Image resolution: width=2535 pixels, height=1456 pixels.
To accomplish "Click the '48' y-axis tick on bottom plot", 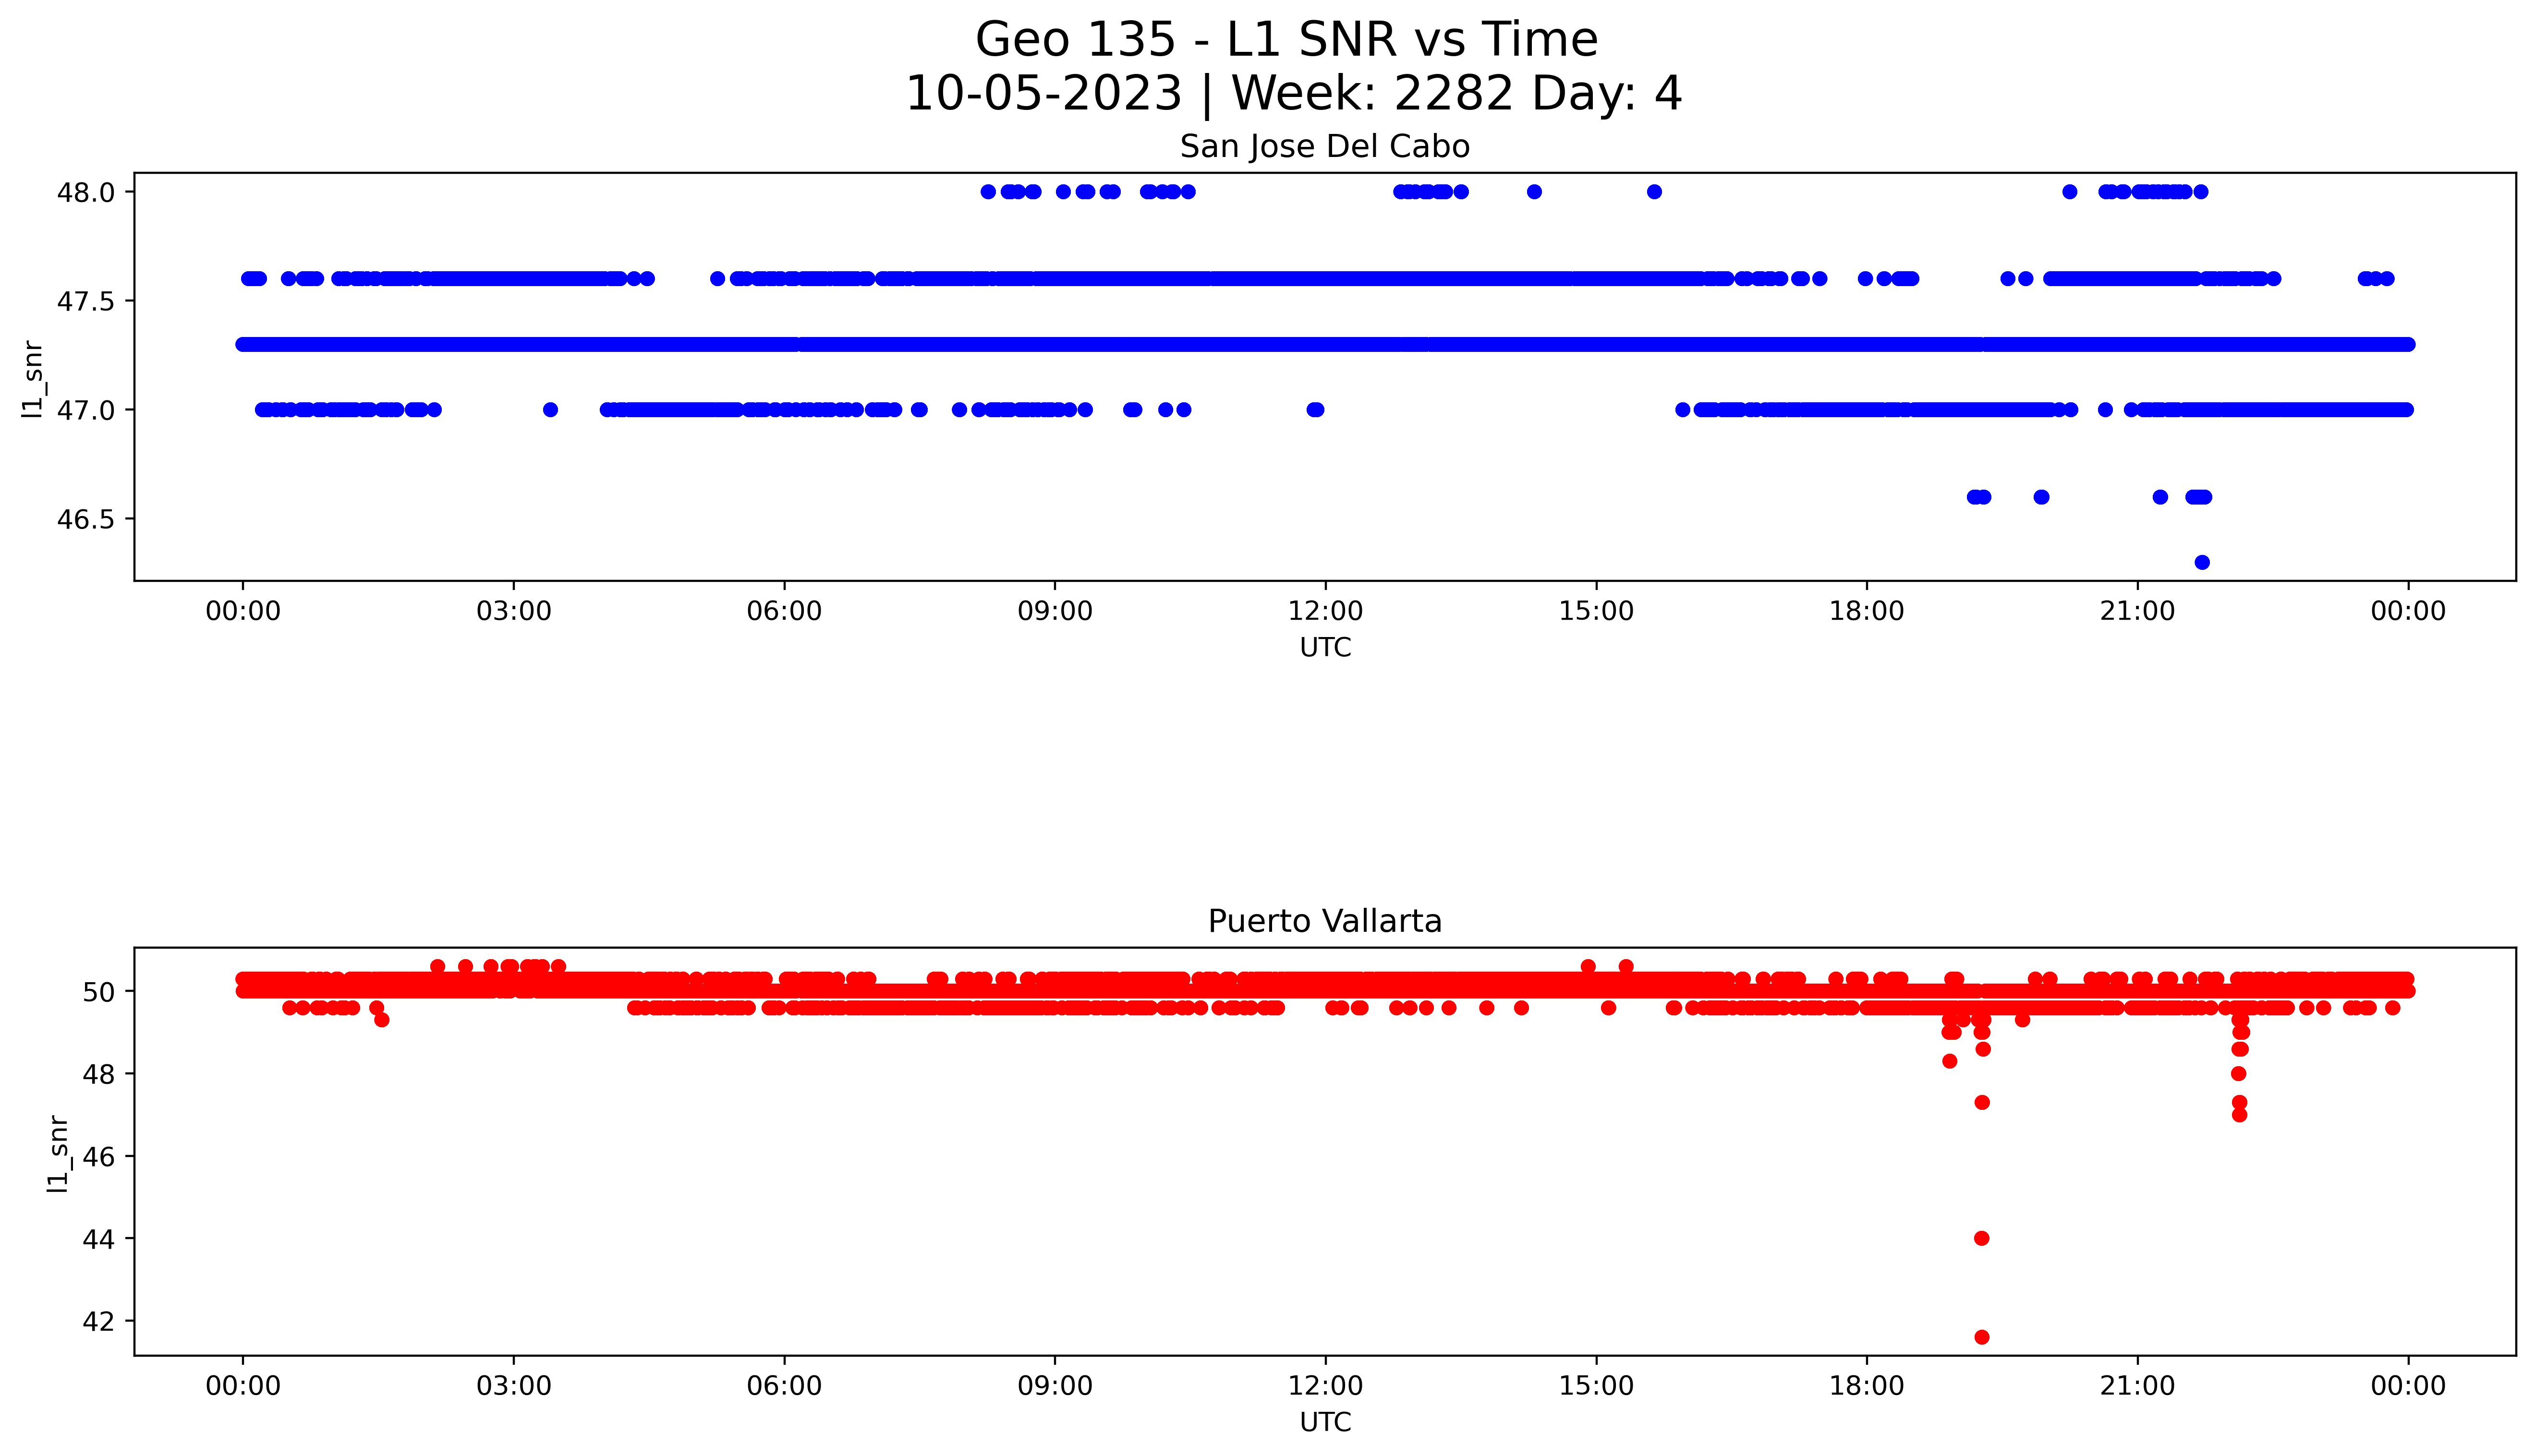I will (100, 1074).
